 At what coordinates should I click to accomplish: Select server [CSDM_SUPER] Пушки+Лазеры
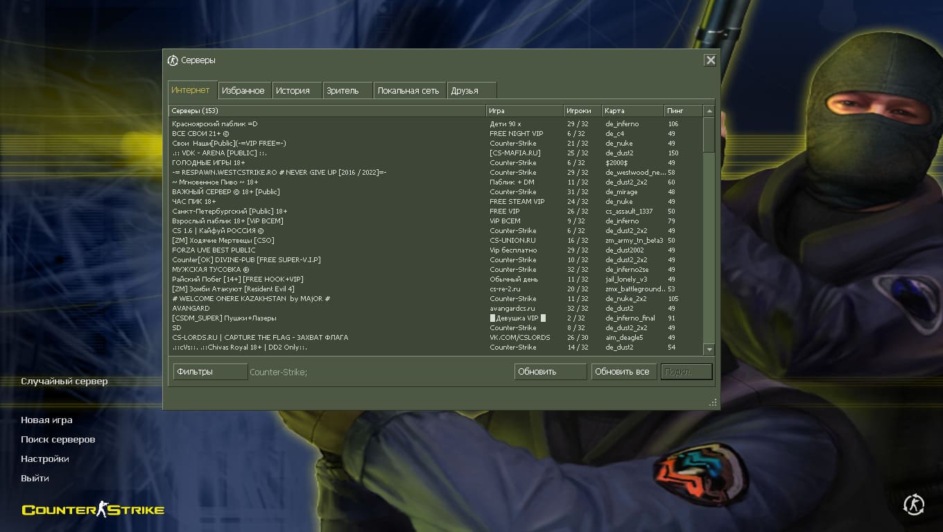pos(436,318)
